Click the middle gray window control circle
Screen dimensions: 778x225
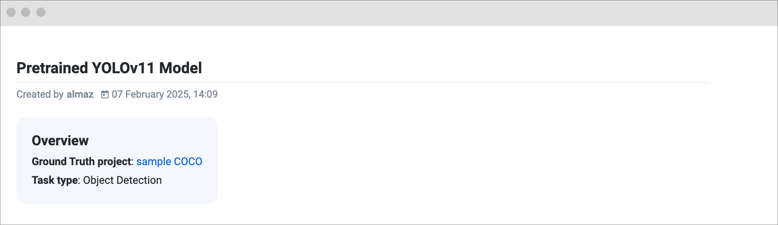26,12
